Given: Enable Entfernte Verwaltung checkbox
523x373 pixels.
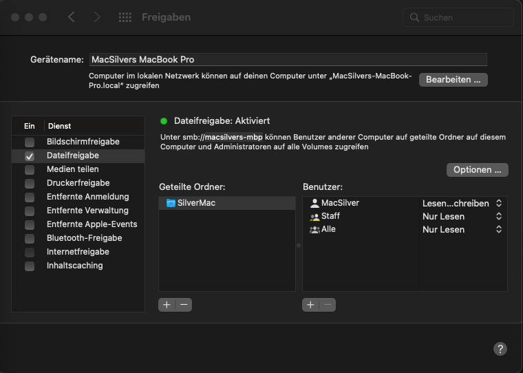Looking at the screenshot, I should pyautogui.click(x=30, y=211).
